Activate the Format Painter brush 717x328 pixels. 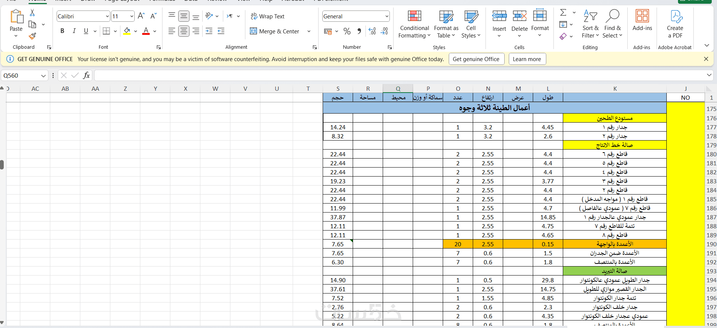(x=32, y=36)
